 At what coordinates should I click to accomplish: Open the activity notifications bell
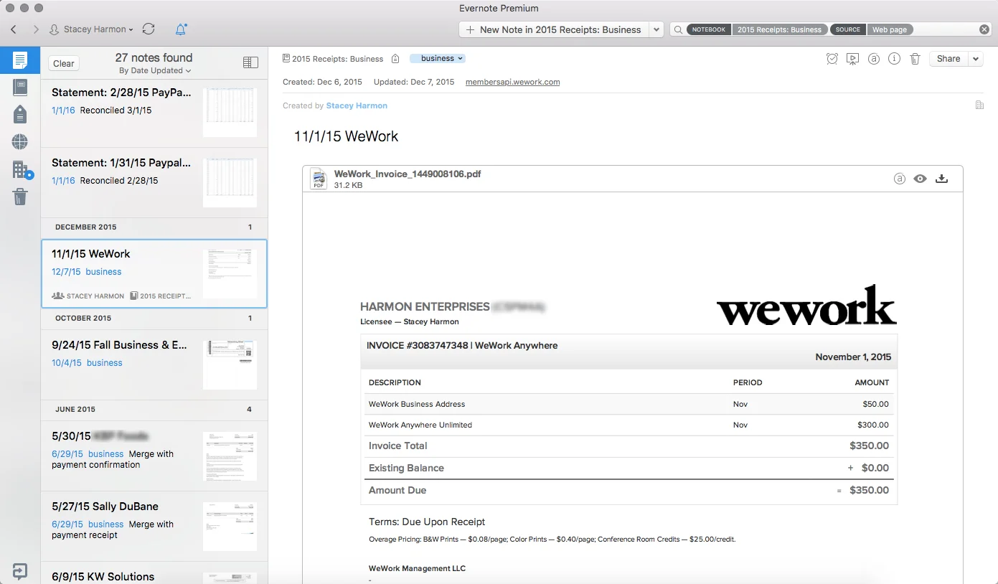(x=181, y=29)
